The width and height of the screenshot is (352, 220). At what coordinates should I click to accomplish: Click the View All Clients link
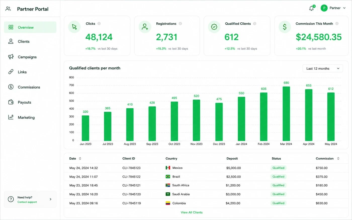192,212
